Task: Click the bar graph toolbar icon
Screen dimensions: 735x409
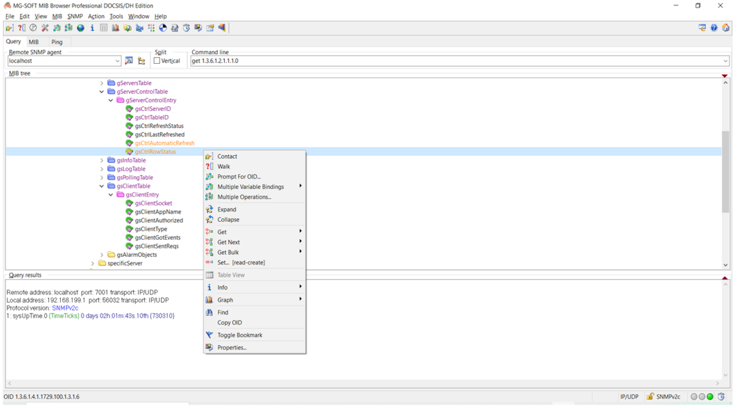Action: (x=115, y=28)
